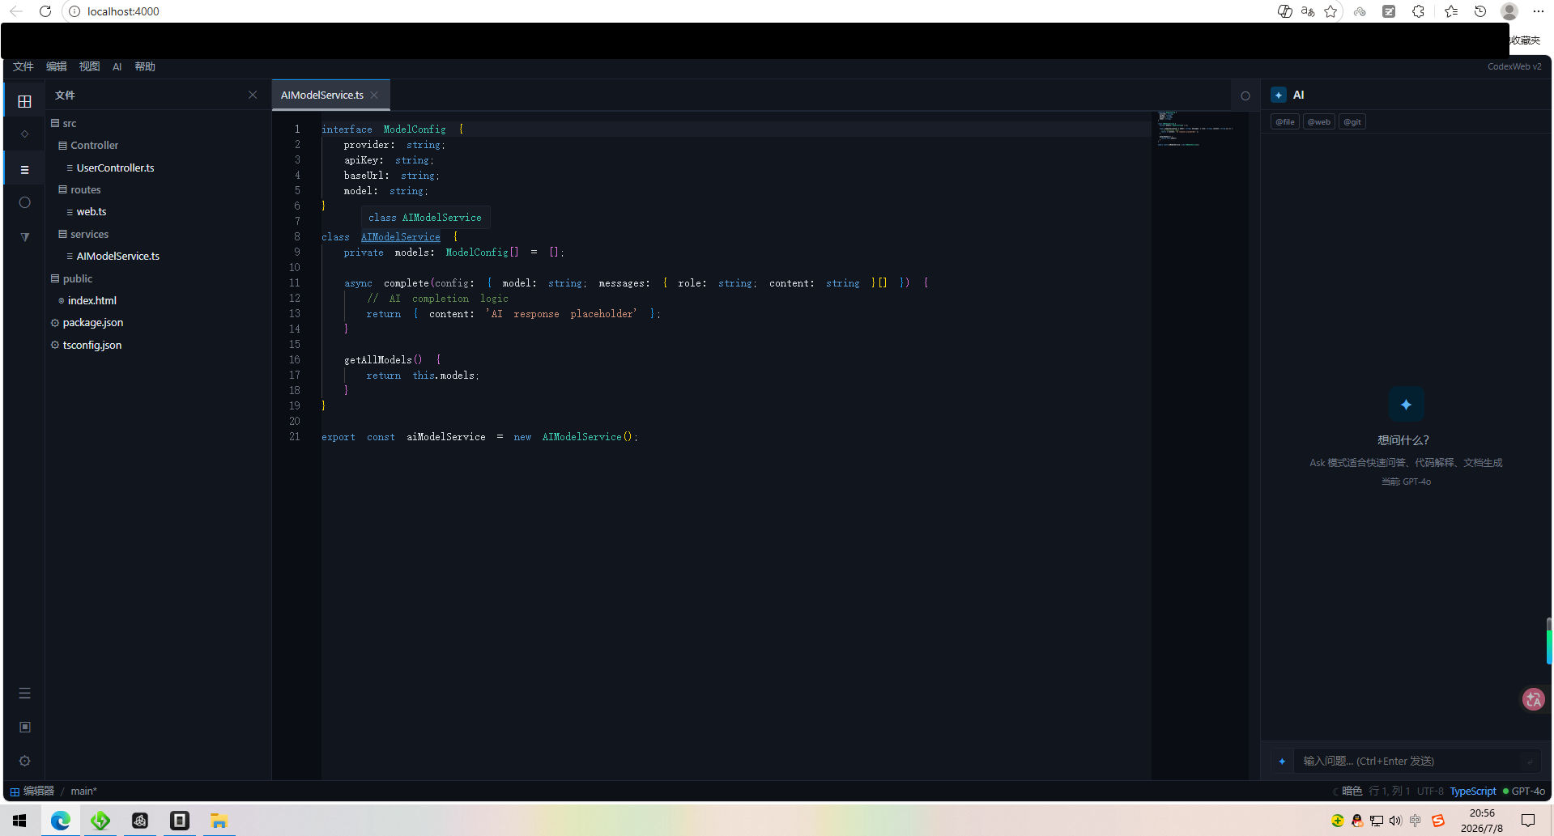Click the sparkle icon beside AI input
The image size is (1554, 836).
[1282, 761]
